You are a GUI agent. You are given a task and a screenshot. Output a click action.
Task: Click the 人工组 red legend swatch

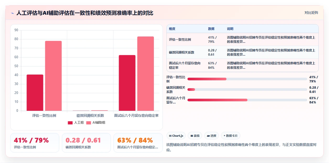point(70,123)
